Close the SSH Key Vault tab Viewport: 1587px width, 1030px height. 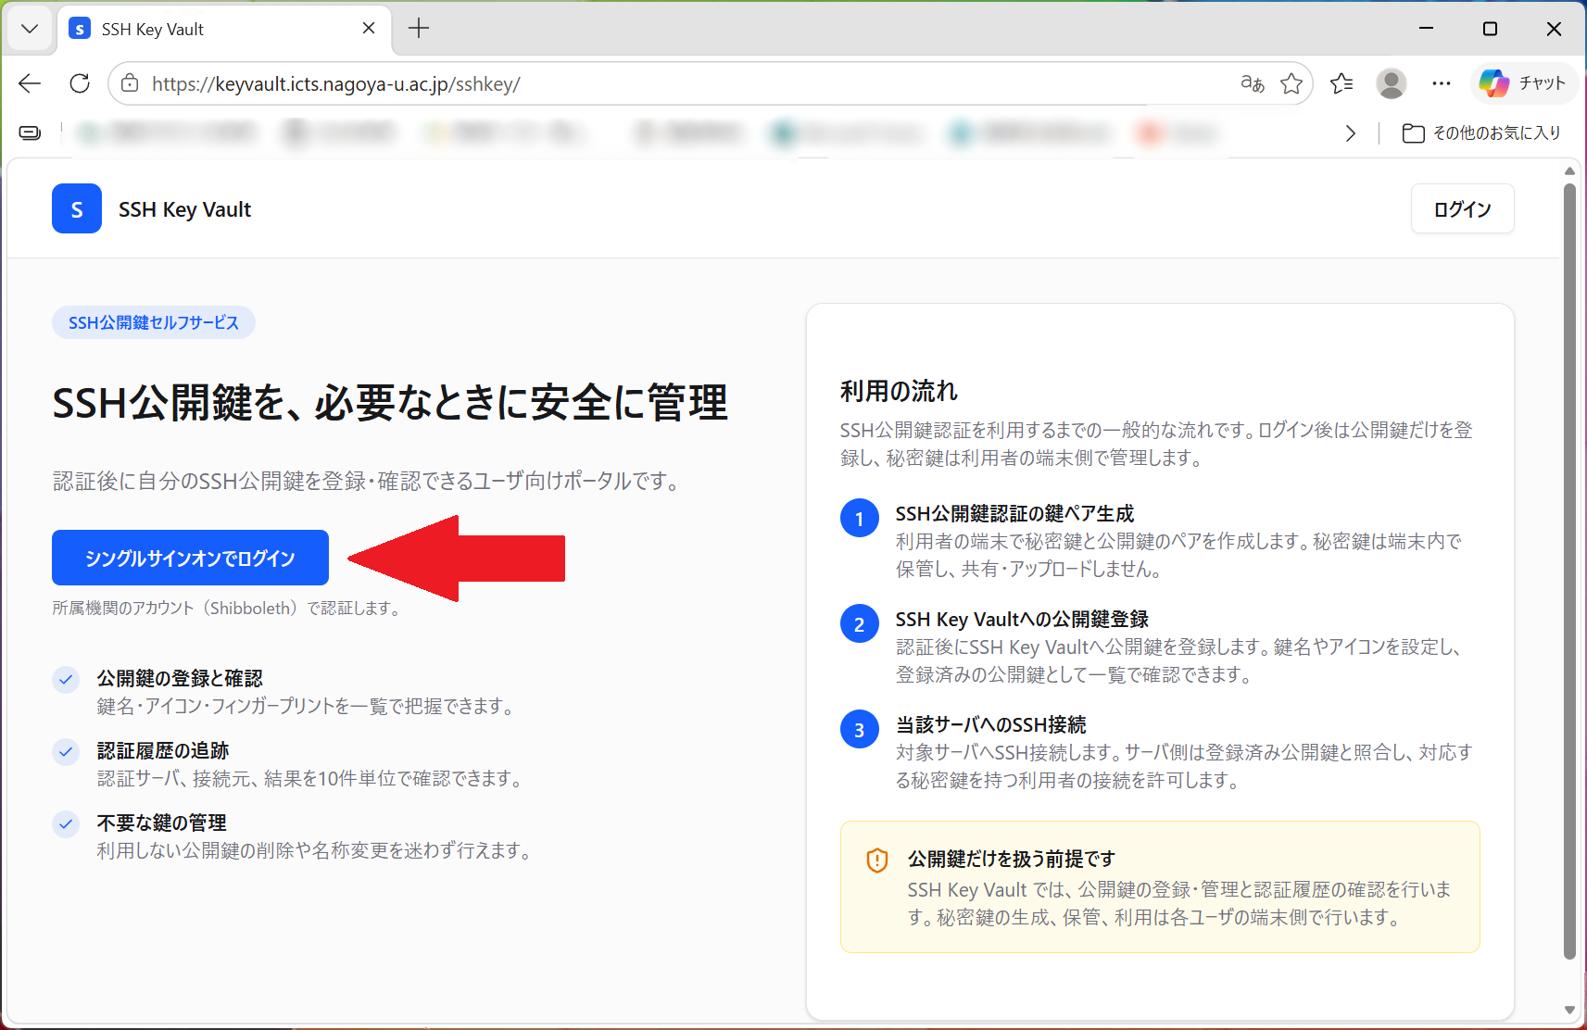(369, 29)
